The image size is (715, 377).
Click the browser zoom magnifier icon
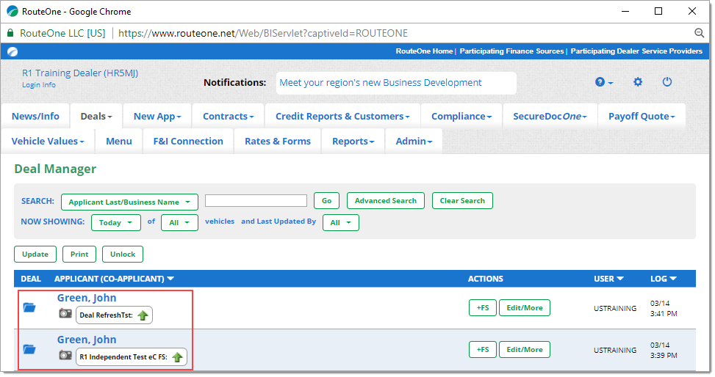point(699,33)
